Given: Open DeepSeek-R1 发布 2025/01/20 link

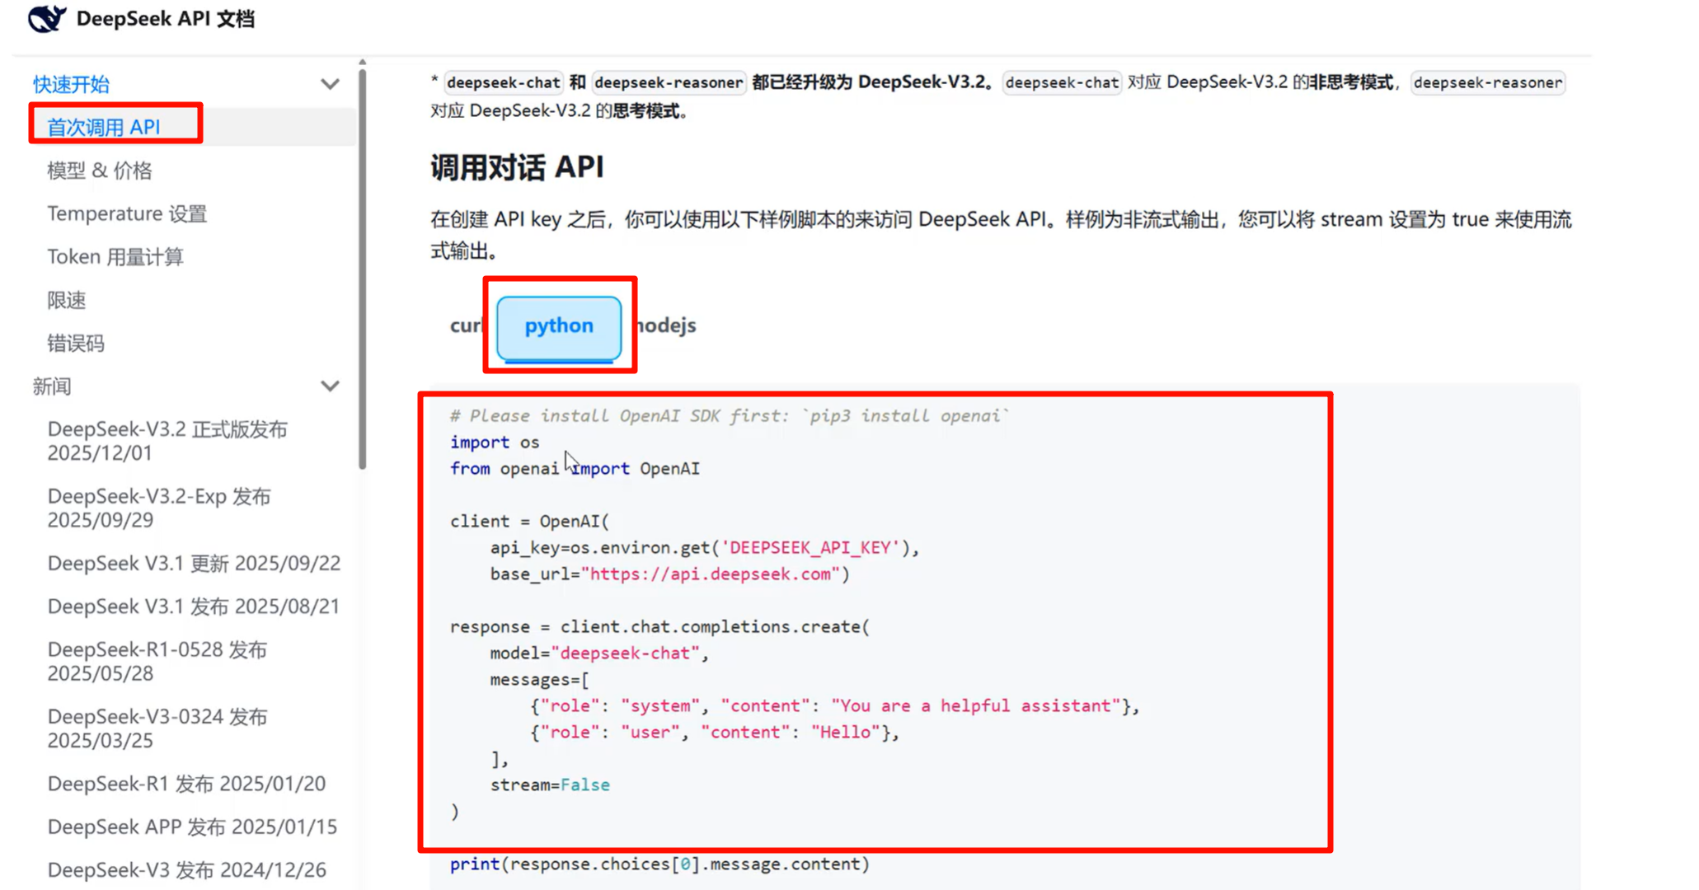Looking at the screenshot, I should (x=186, y=783).
